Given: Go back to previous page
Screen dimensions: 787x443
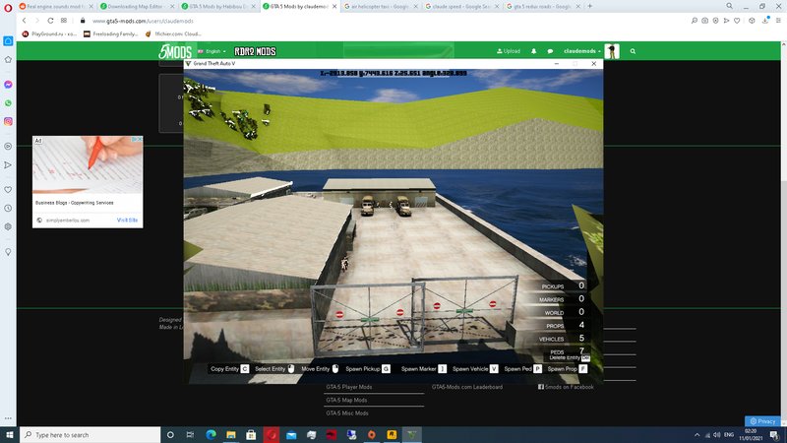Looking at the screenshot, I should point(24,21).
